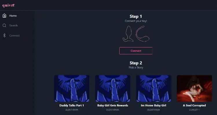The width and height of the screenshot is (217, 115).
Task: Click the quivr logo
Action: [x=8, y=5]
